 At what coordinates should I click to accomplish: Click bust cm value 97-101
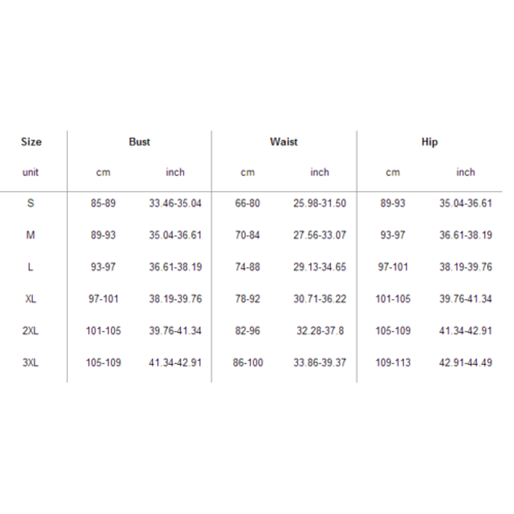pyautogui.click(x=103, y=299)
